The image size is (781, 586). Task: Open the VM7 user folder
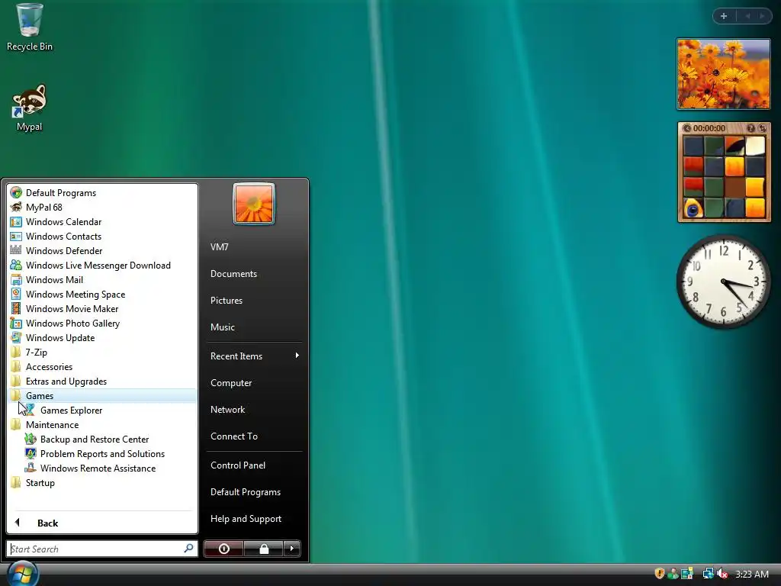click(254, 246)
